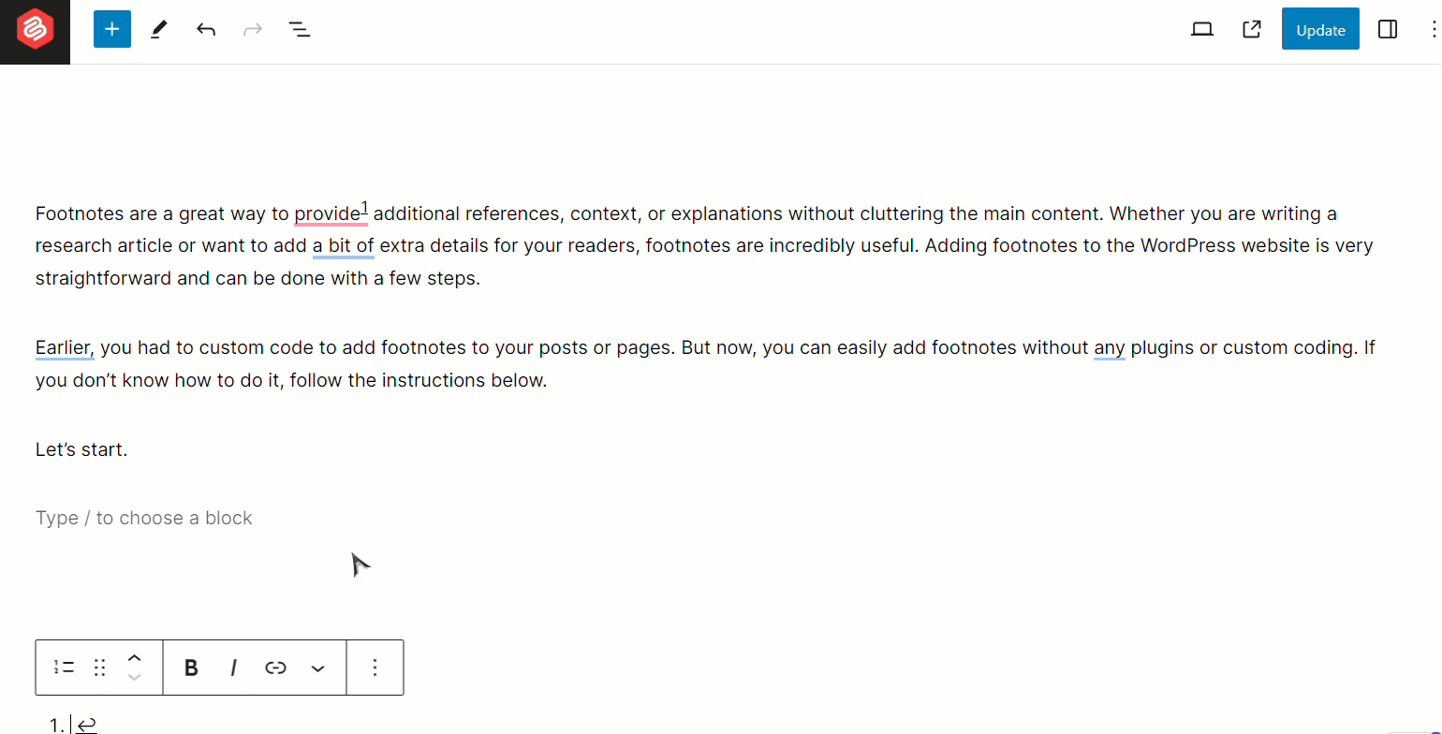Open the block inserter plus button
1442x734 pixels.
[112, 29]
